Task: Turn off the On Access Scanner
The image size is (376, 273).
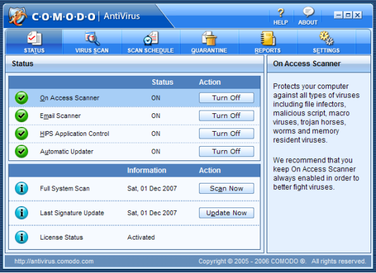Action: pos(226,98)
